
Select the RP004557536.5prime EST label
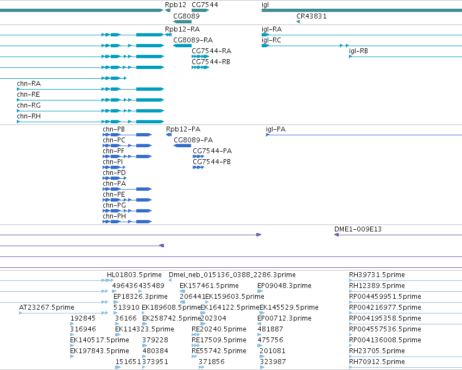(x=385, y=330)
